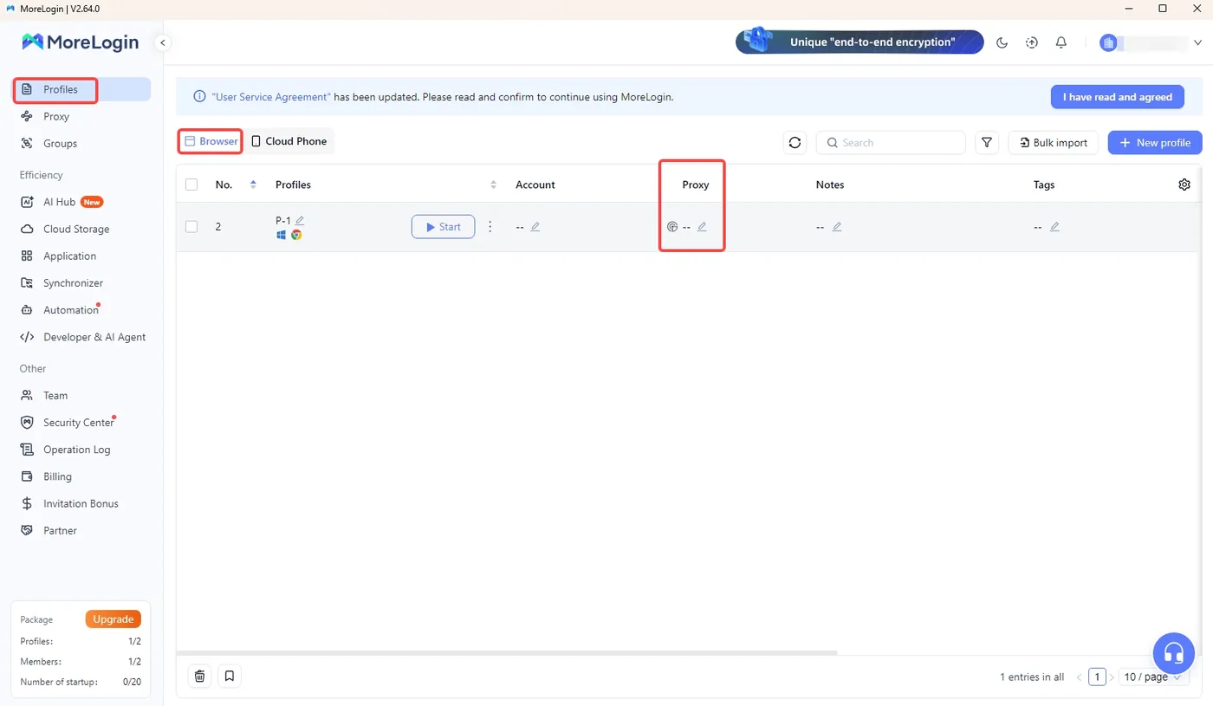Click the trash delete icon at bottom

pos(199,676)
